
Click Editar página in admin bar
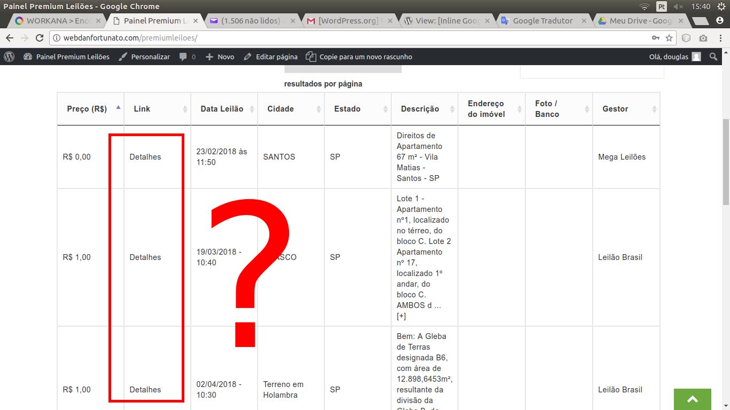tap(270, 57)
